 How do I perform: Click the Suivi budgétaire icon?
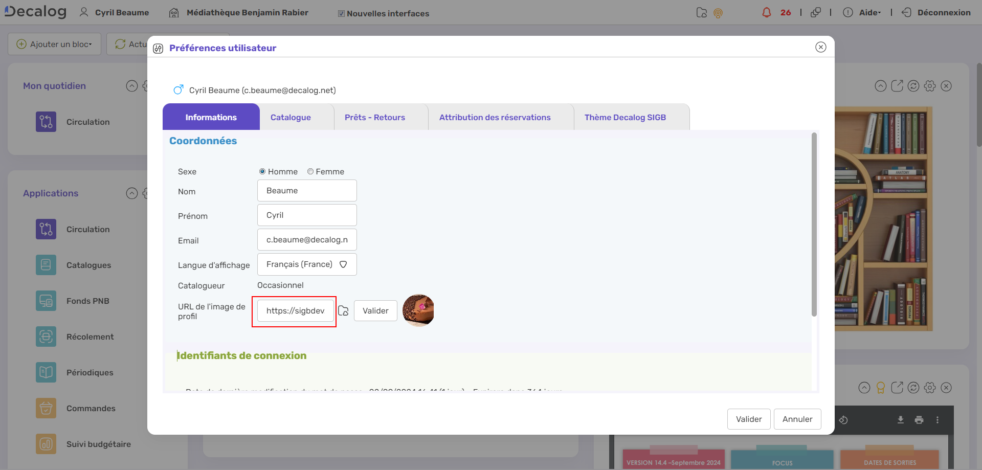coord(46,444)
